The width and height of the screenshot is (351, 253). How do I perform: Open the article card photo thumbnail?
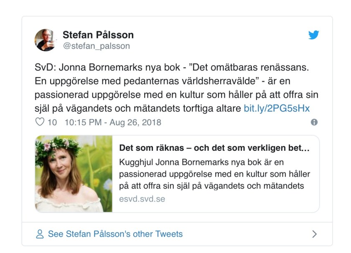[x=74, y=173]
